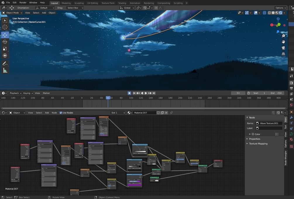The width and height of the screenshot is (294, 199).
Task: Select the Scale tool
Action: pyautogui.click(x=5, y=49)
